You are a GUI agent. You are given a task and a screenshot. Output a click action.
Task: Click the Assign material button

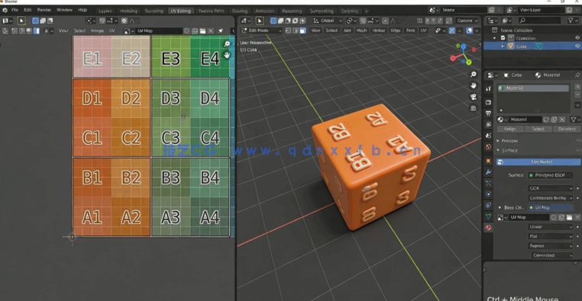[x=509, y=129]
